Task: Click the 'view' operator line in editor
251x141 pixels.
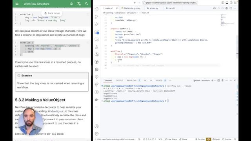Action: 118,60
